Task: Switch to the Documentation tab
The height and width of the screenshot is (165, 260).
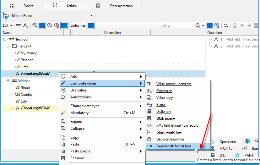Action: click(114, 6)
